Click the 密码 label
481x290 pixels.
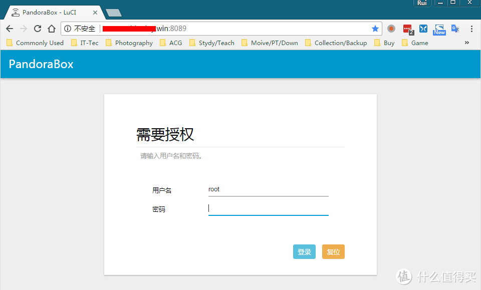[159, 209]
